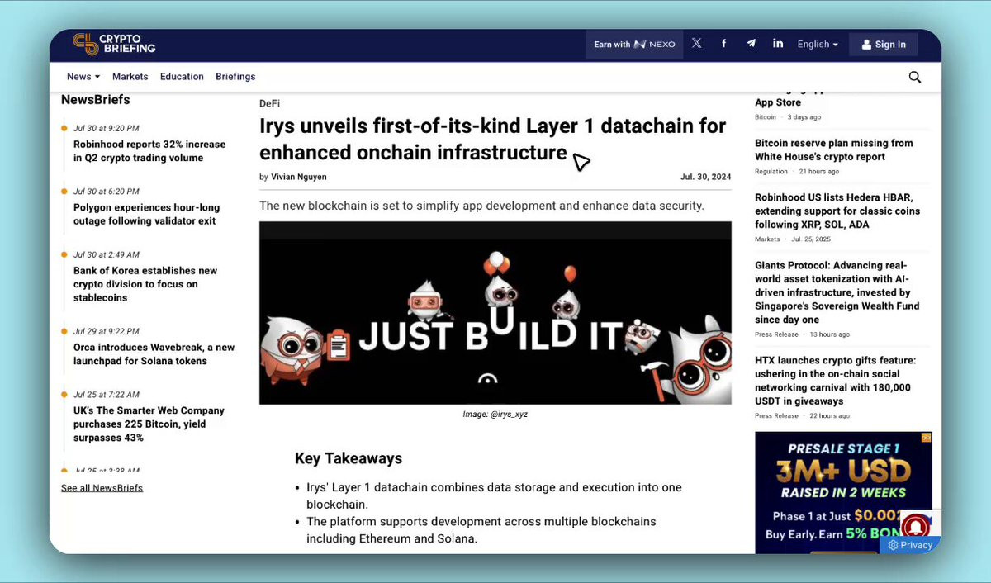Click the Jul 30 at 6:20 PM timestamp
Image resolution: width=991 pixels, height=583 pixels.
pos(106,192)
